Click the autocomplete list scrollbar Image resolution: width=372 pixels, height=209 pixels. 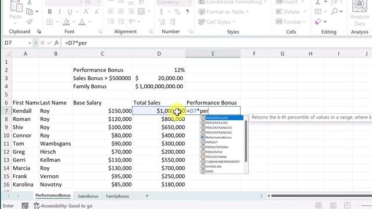pyautogui.click(x=246, y=142)
